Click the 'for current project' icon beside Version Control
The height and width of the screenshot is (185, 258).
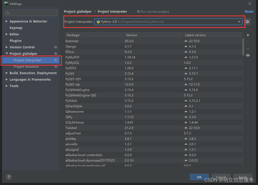[56, 47]
